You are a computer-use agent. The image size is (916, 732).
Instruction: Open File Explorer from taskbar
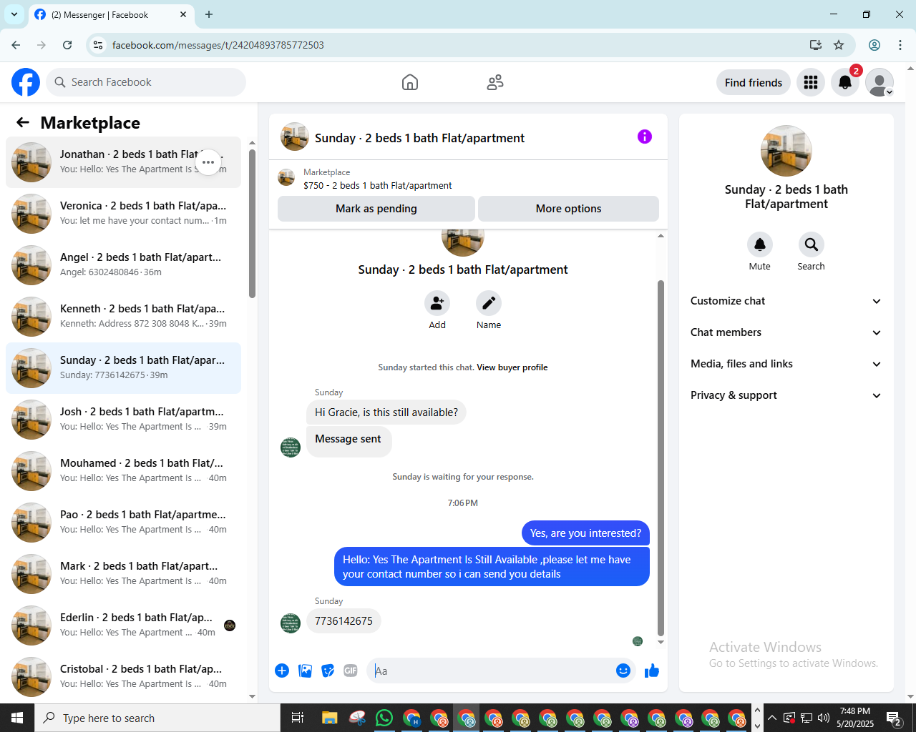[x=329, y=718]
